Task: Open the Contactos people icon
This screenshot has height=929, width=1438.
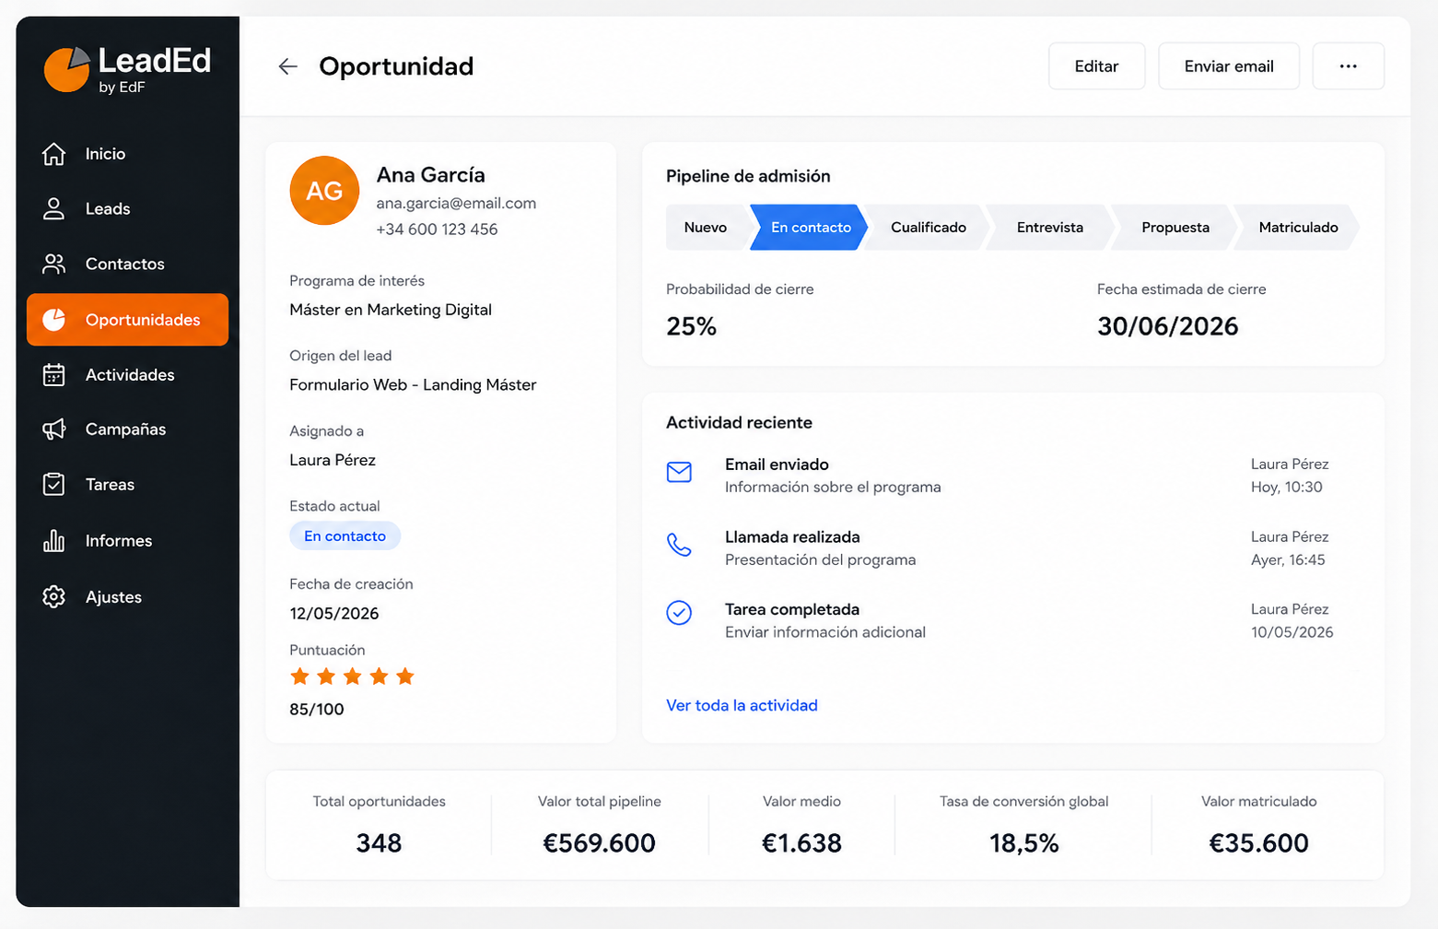Action: point(54,265)
